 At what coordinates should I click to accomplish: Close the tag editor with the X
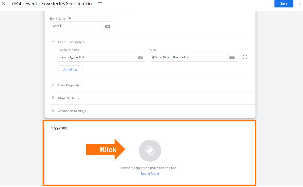pos(4,4)
